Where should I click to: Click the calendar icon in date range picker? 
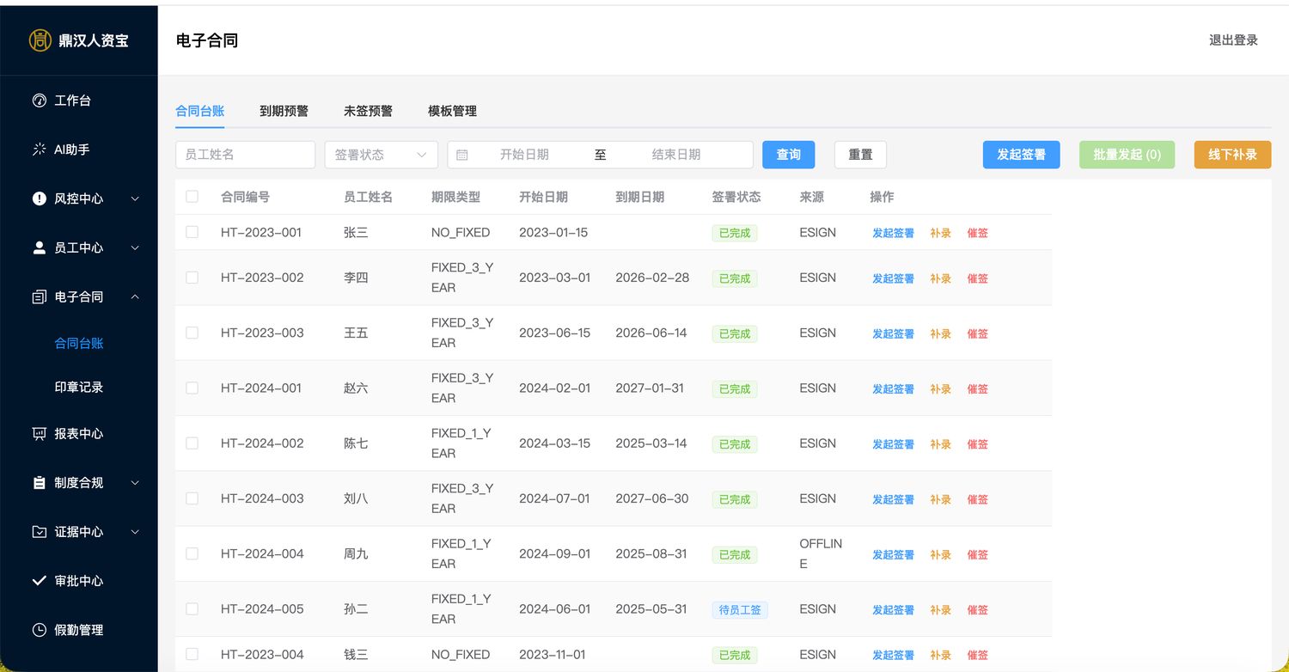point(462,155)
